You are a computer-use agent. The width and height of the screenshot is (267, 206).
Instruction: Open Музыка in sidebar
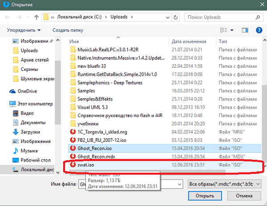pos(25,151)
